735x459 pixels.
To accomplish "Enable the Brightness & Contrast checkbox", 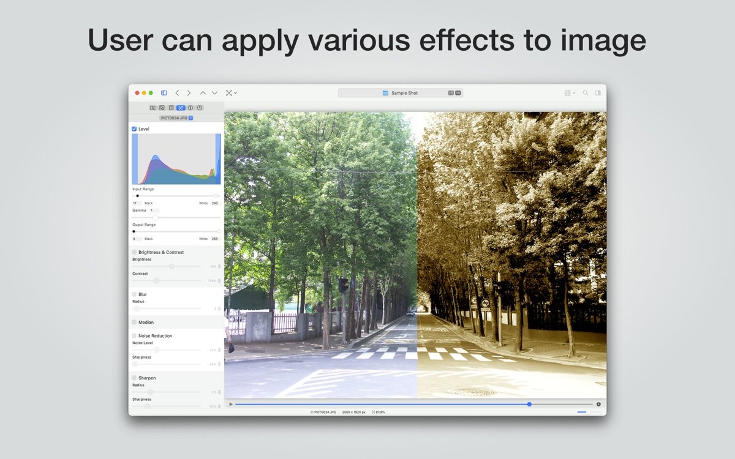I will click(x=134, y=252).
